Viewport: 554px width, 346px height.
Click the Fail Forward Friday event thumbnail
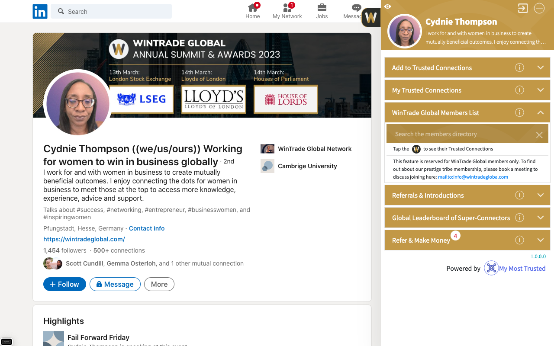click(54, 339)
